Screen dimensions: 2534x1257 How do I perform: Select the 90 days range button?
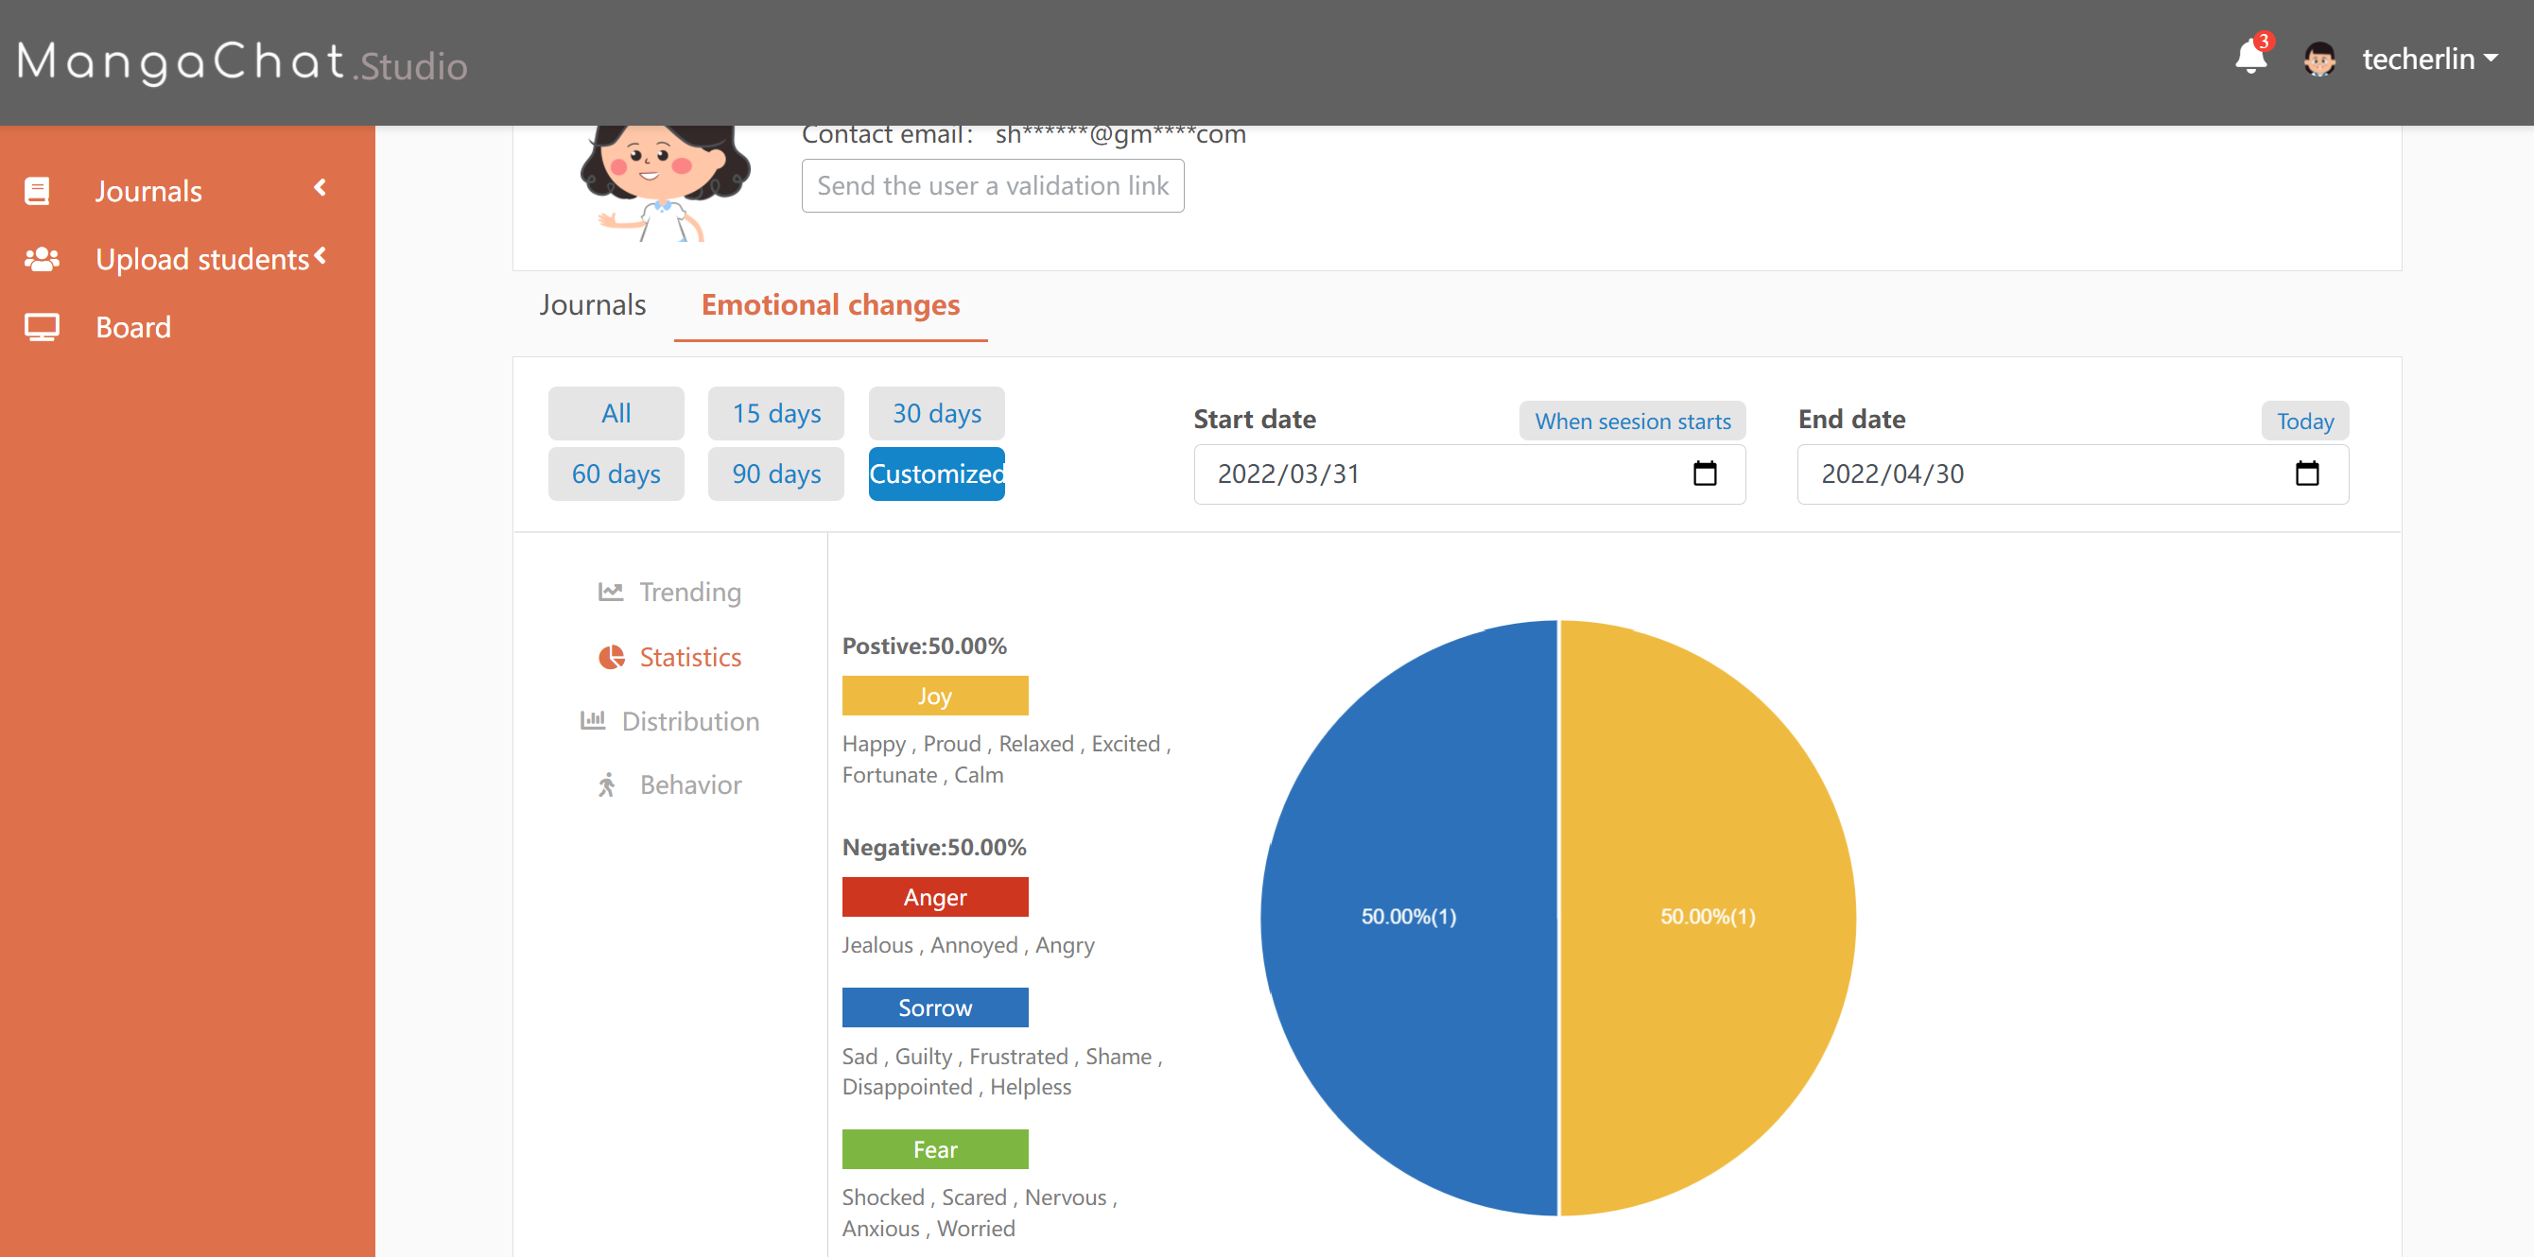tap(776, 474)
